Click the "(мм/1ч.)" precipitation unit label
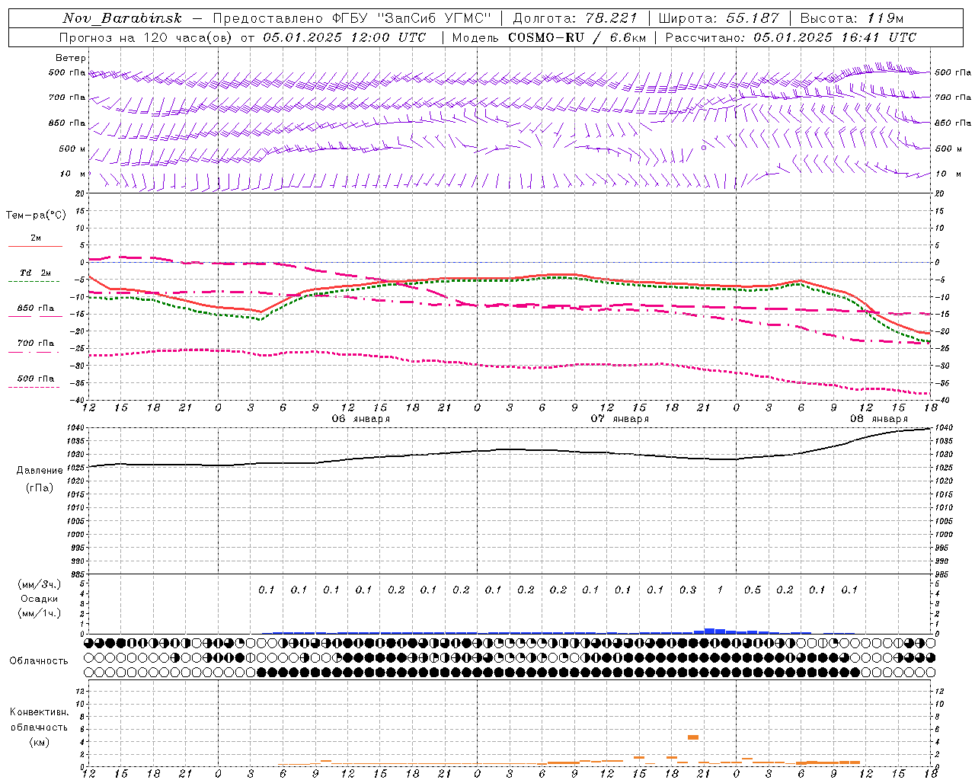Screen dimensions: 975x780 point(40,613)
